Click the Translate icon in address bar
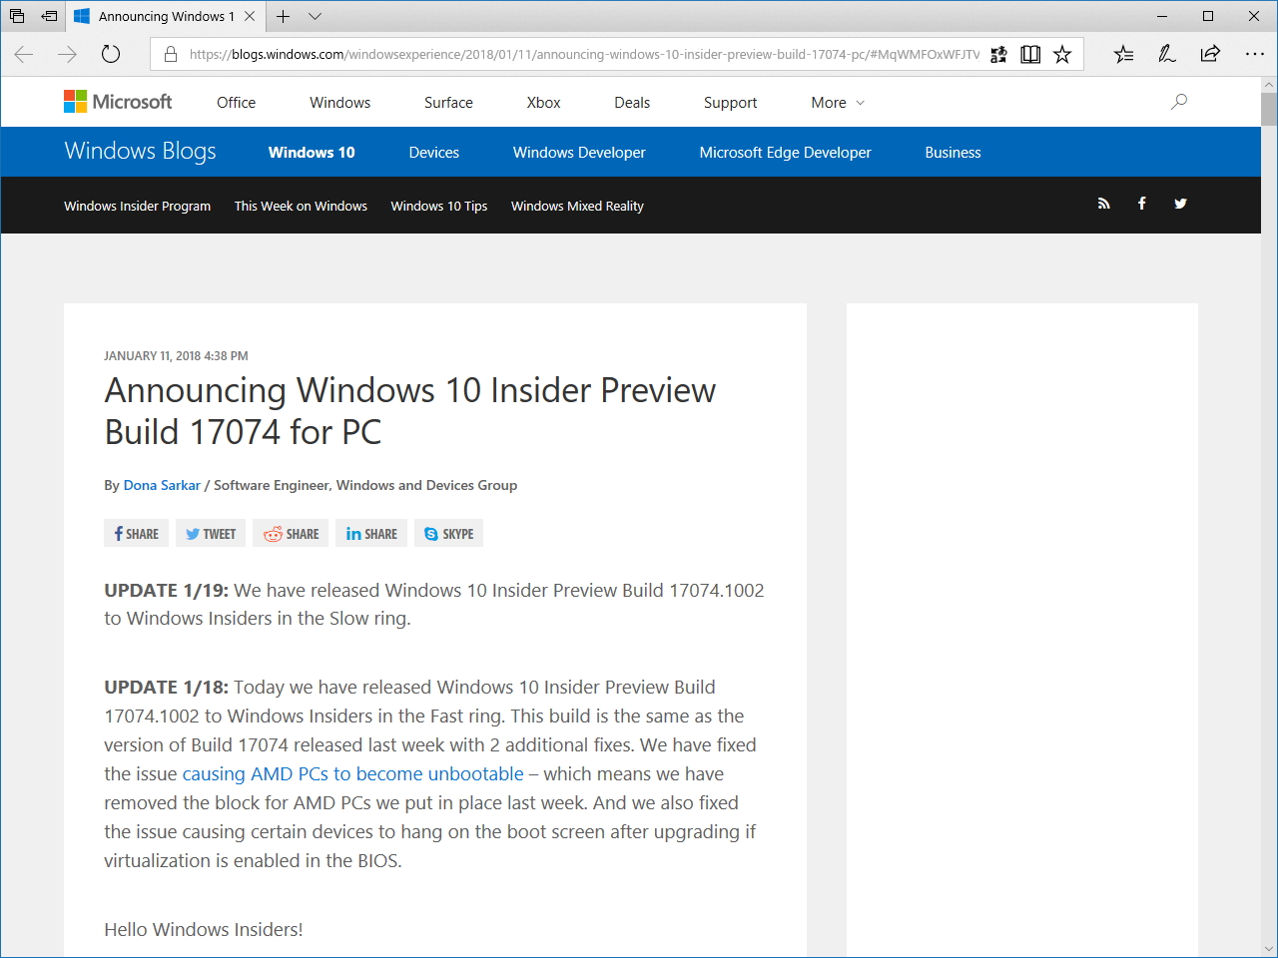The width and height of the screenshot is (1278, 958). (x=997, y=54)
